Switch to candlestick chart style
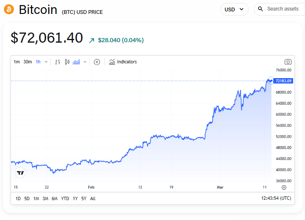305x220 pixels. click(67, 62)
